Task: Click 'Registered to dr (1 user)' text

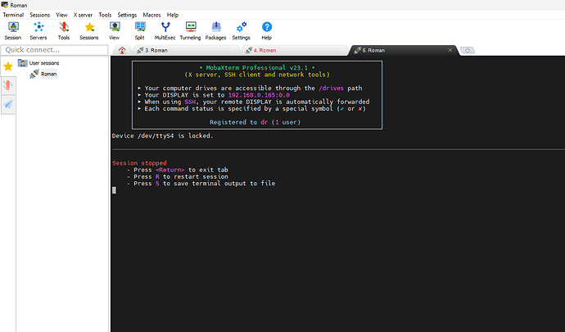Action: click(x=255, y=122)
